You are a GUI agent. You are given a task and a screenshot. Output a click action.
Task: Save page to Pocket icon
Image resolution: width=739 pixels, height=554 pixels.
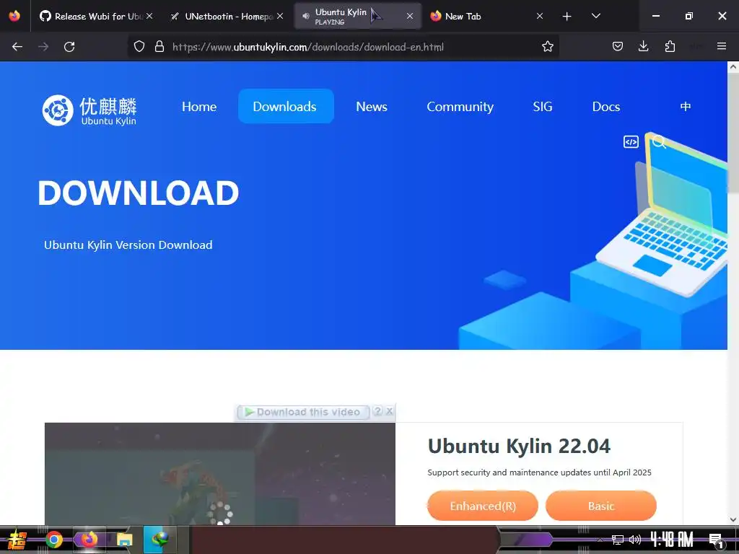point(618,47)
